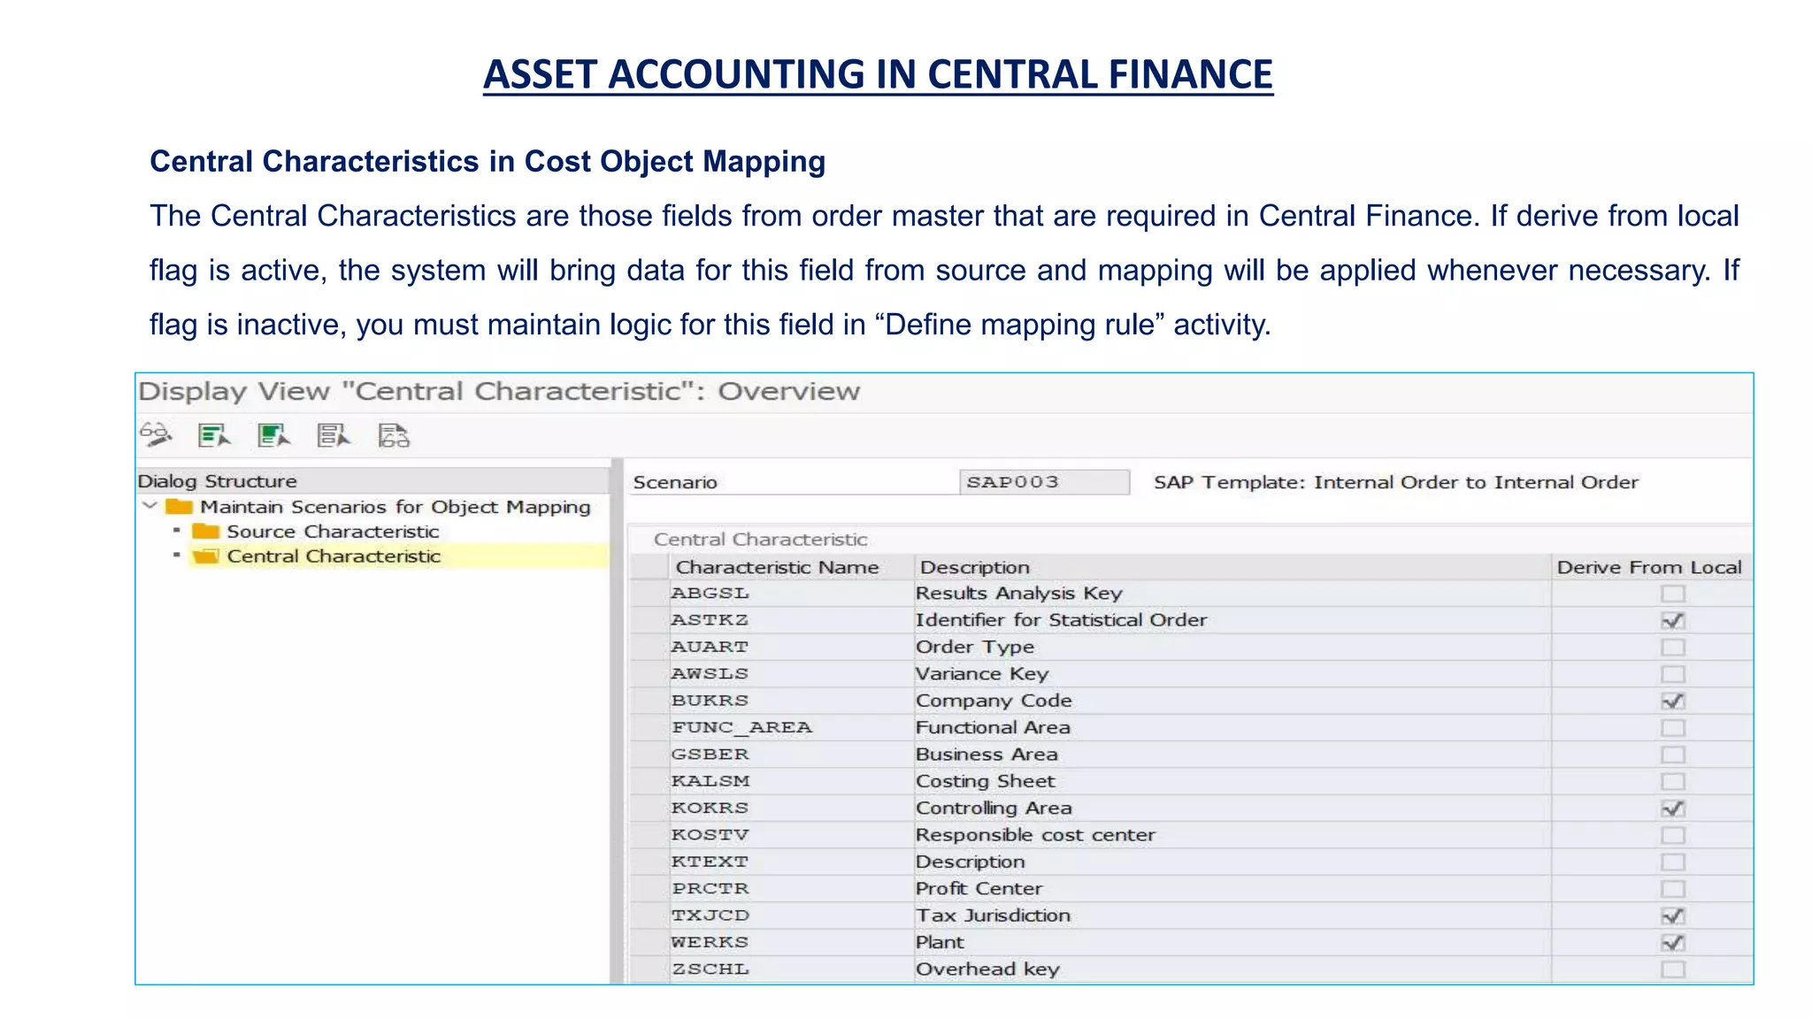Click the Overhead key description cell
The height and width of the screenshot is (1019, 1812).
click(x=1232, y=969)
